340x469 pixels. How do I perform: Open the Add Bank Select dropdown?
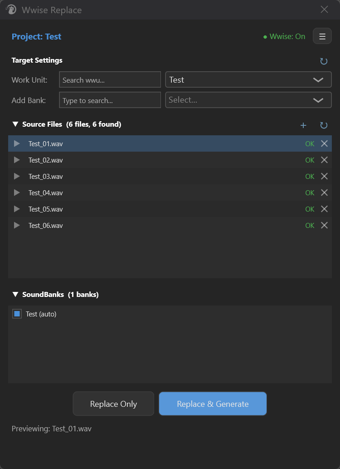pyautogui.click(x=248, y=100)
